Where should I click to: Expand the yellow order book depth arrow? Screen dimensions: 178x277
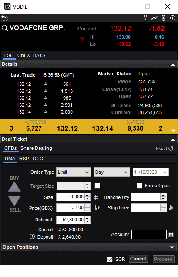[x=173, y=131]
